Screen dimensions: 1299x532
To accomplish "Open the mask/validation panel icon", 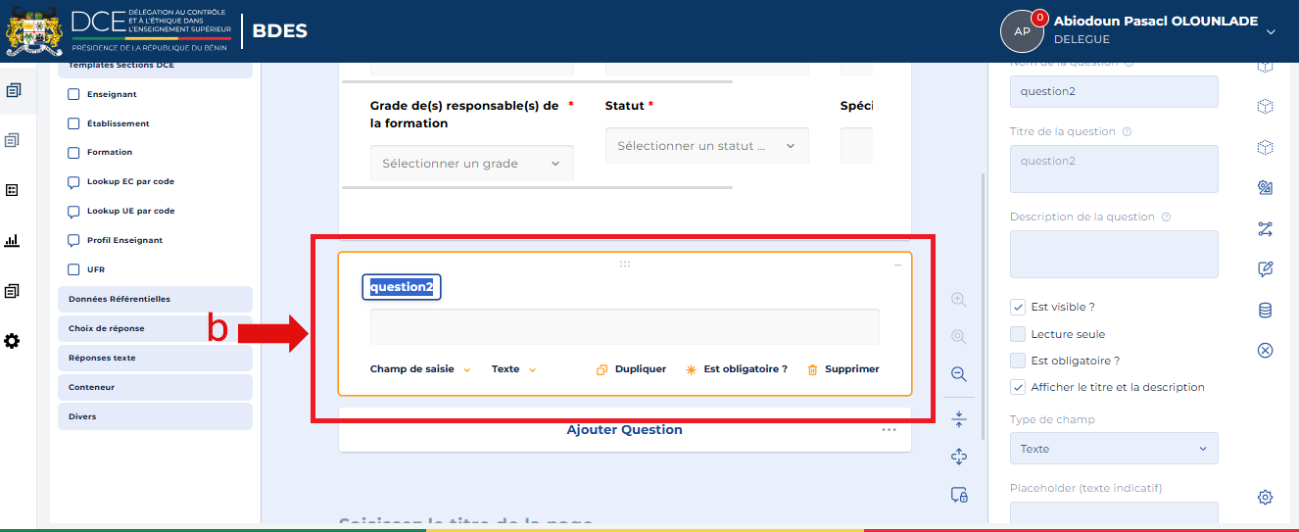I will pyautogui.click(x=1265, y=188).
